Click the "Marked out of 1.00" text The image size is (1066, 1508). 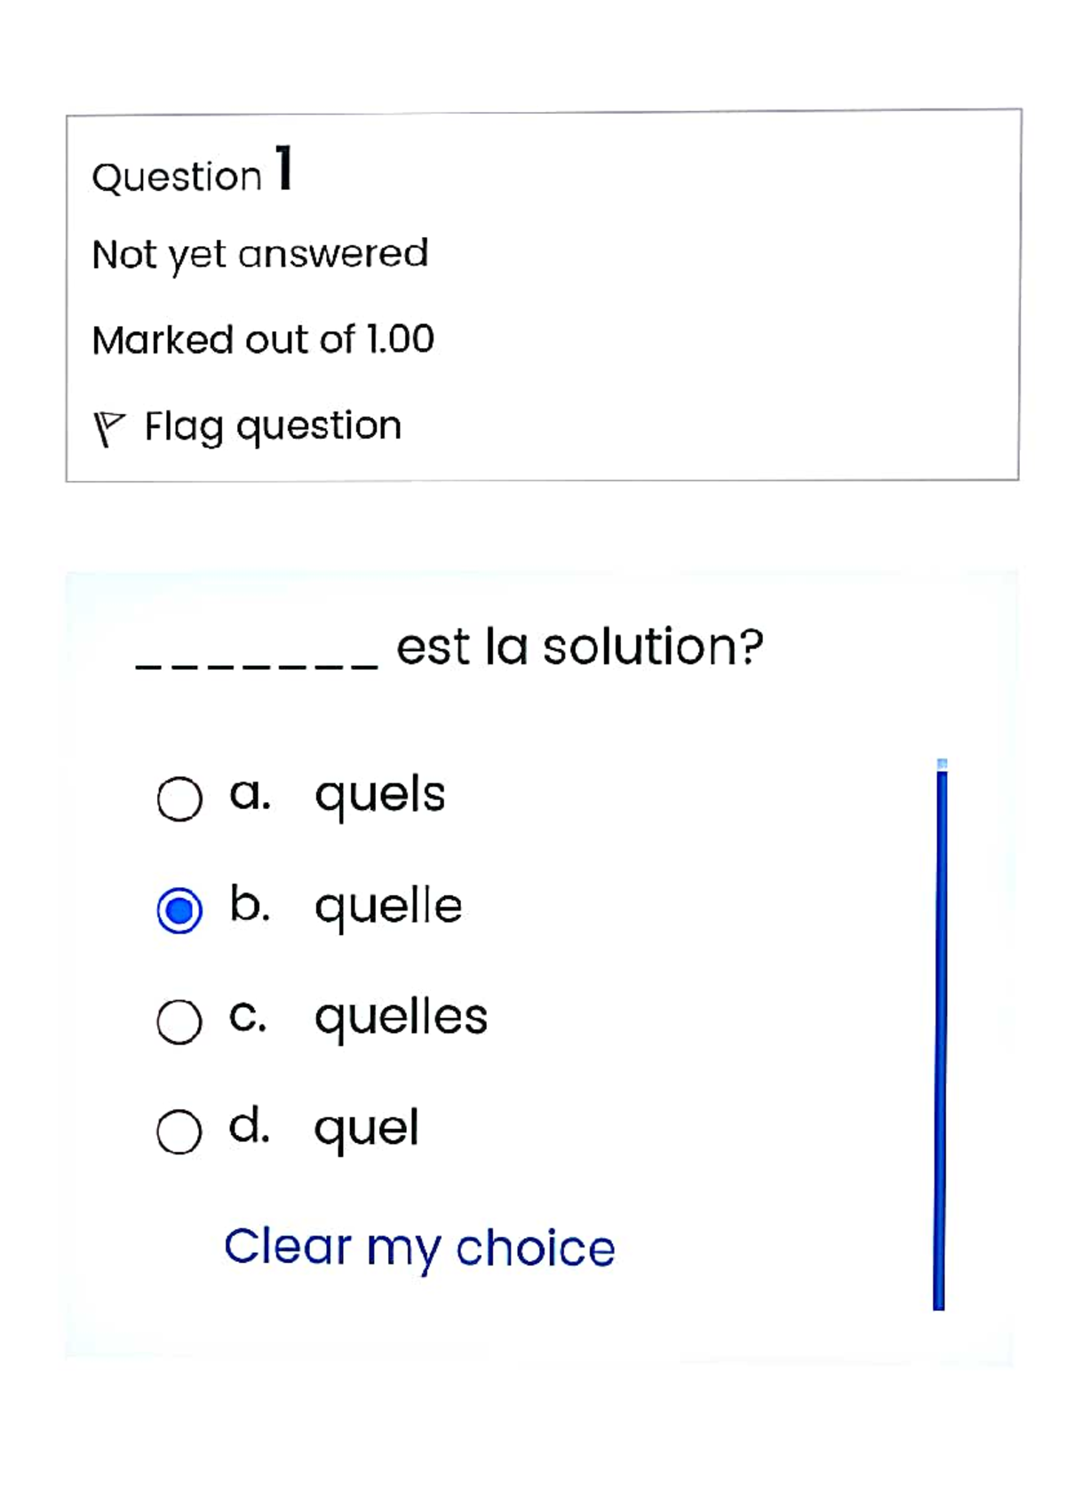[263, 339]
